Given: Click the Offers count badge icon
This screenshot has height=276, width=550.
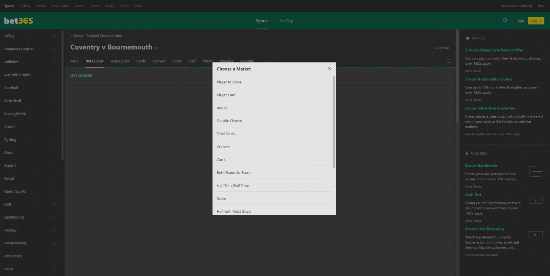Looking at the screenshot, I should coord(54,36).
